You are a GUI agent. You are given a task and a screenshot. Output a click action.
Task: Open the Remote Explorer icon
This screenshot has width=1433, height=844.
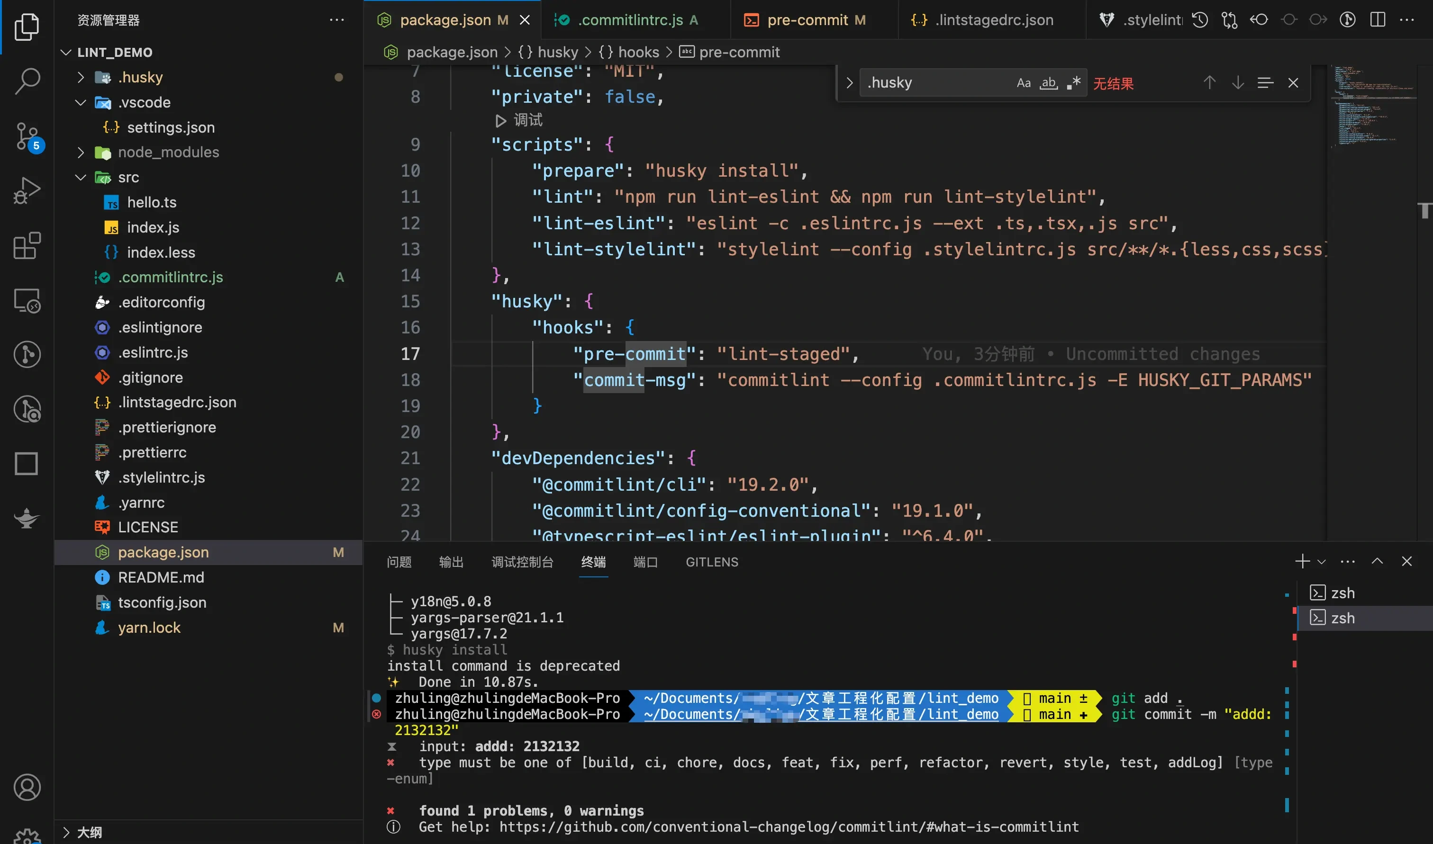(x=27, y=300)
